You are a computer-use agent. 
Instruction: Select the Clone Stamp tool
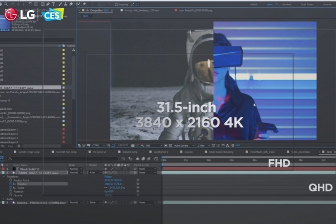point(66,4)
